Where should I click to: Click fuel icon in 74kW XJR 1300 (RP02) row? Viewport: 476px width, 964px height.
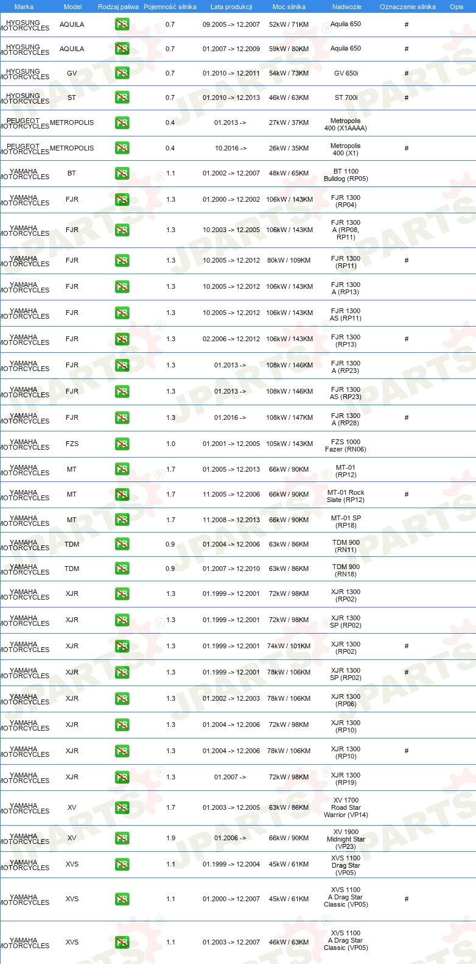tap(122, 647)
